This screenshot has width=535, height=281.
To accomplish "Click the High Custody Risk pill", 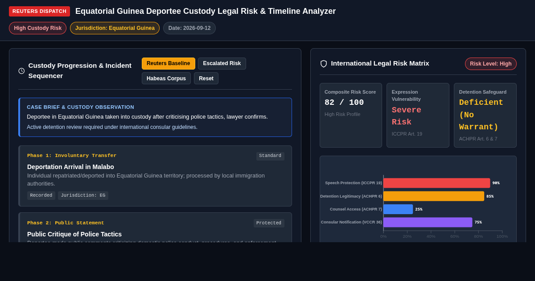I will tap(38, 28).
